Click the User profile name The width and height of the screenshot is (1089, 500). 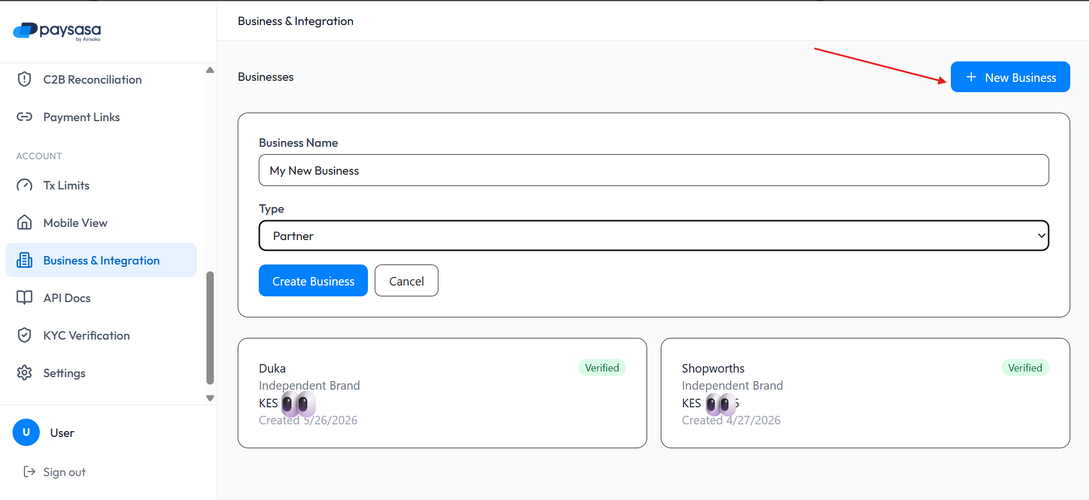point(62,432)
